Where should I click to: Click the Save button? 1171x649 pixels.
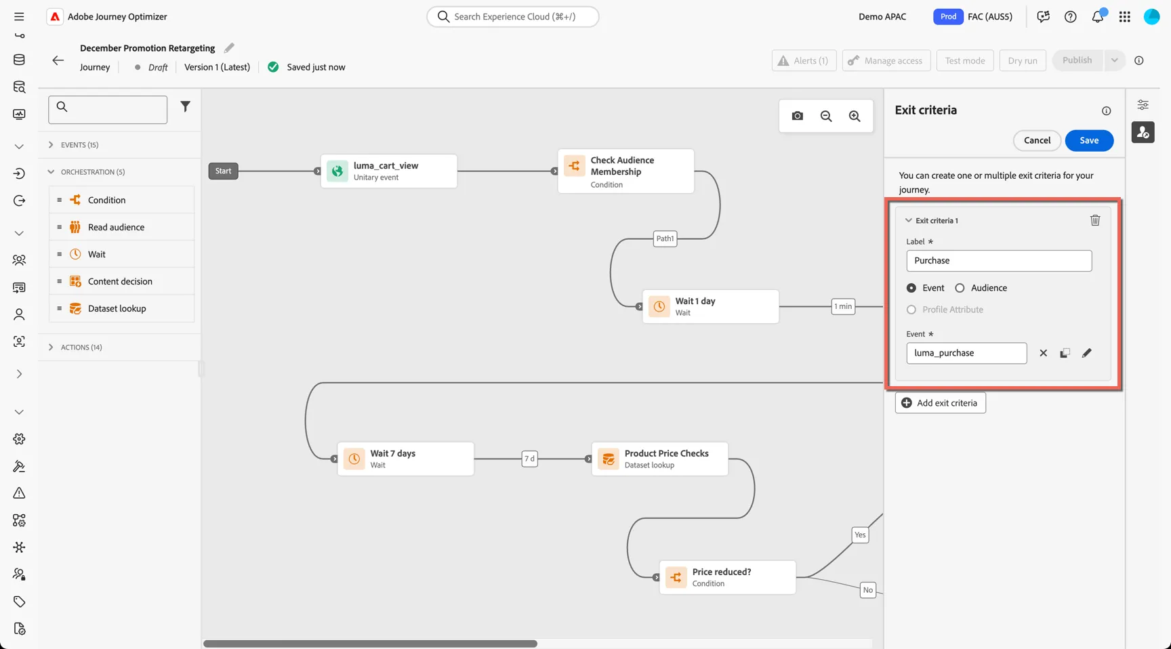click(x=1089, y=140)
